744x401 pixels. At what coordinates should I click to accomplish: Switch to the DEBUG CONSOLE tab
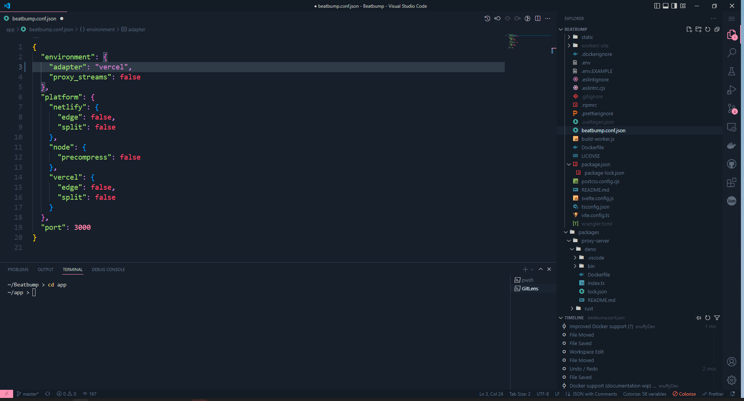coord(108,270)
